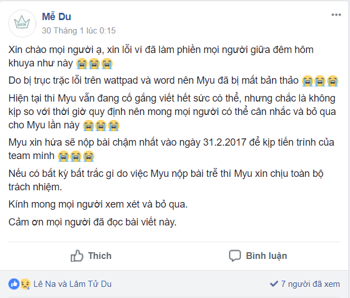Click the blue Like reaction icon
Image resolution: width=350 pixels, height=298 pixels.
click(x=14, y=284)
